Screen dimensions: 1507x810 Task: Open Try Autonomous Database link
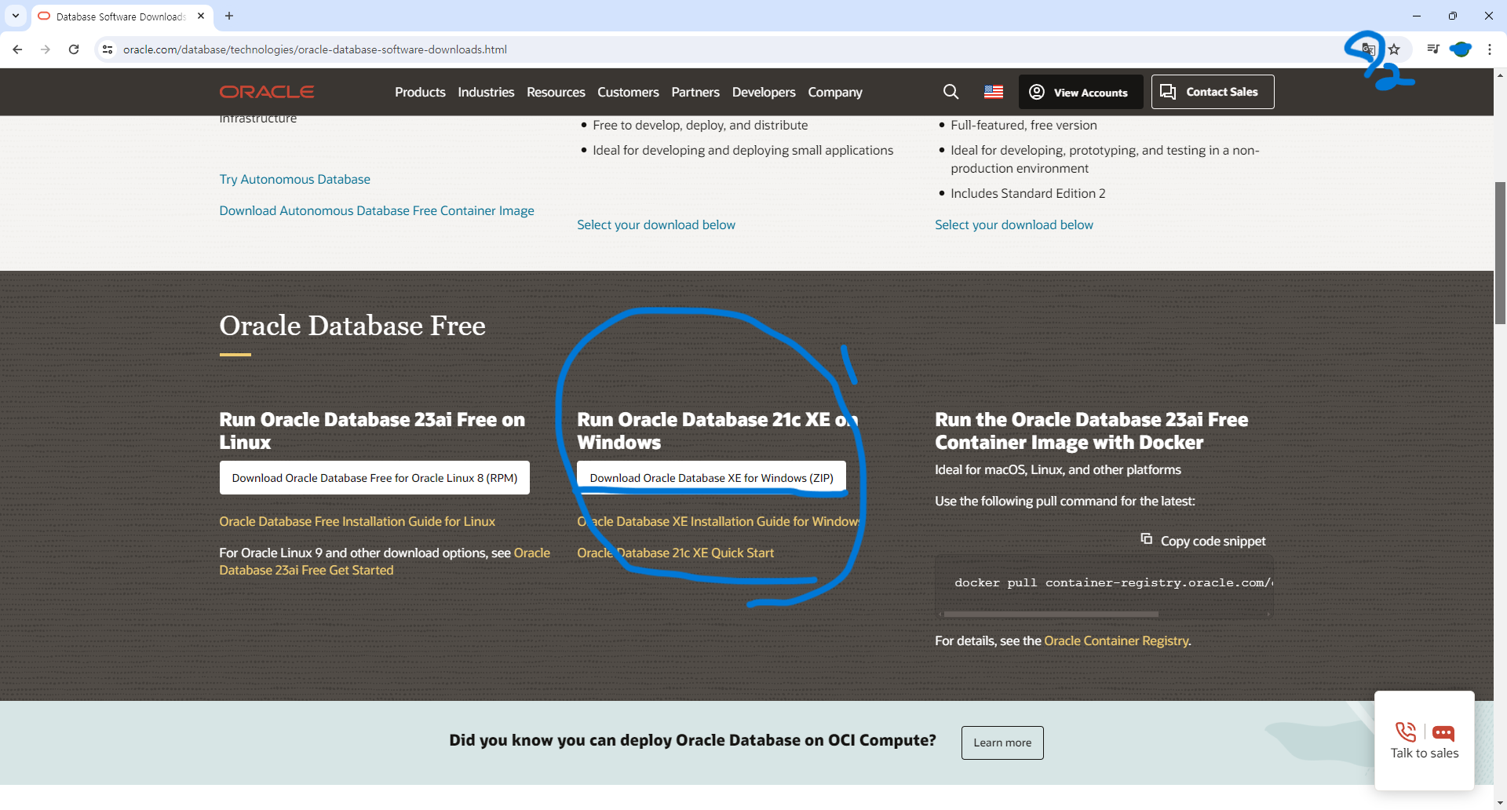(294, 179)
